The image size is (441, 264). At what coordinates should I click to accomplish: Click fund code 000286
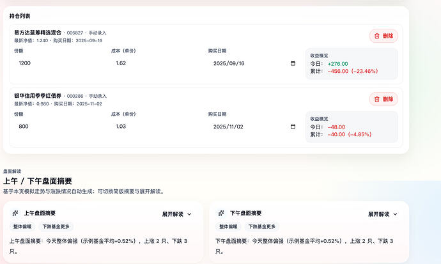[x=75, y=96]
